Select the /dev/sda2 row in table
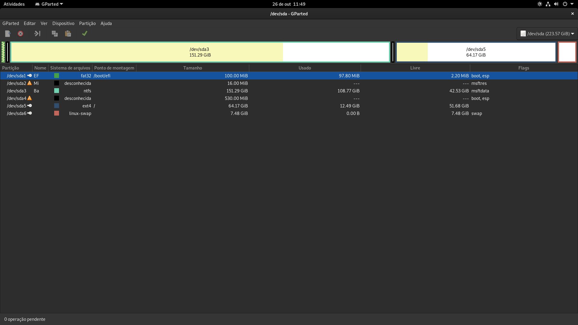Viewport: 578px width, 325px height. 289,83
